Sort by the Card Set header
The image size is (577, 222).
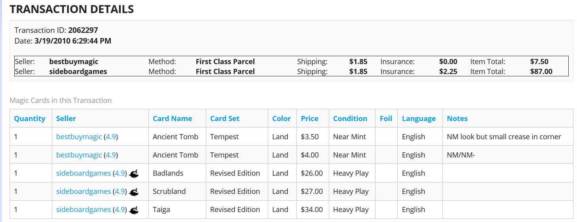tap(224, 118)
